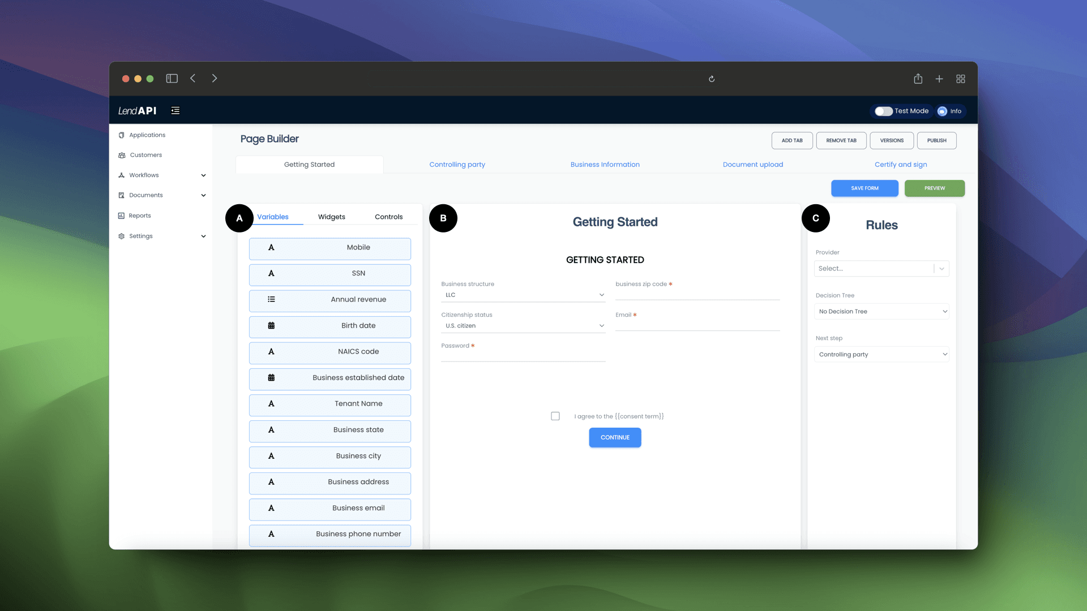The image size is (1087, 611).
Task: Click the PUBLISH button
Action: coord(937,140)
